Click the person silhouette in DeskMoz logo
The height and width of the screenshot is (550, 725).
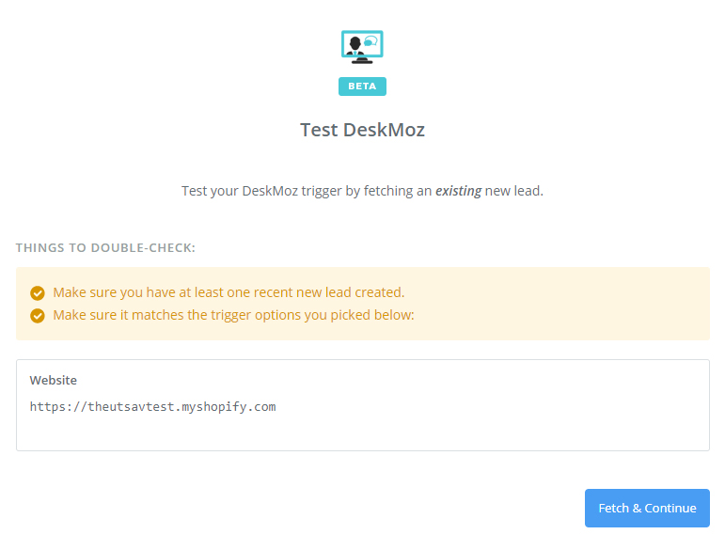(355, 47)
